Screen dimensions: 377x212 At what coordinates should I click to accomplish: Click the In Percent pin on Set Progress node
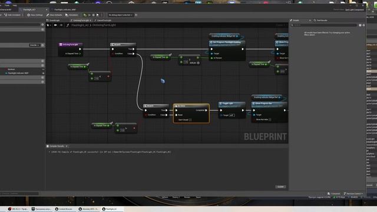click(x=212, y=58)
